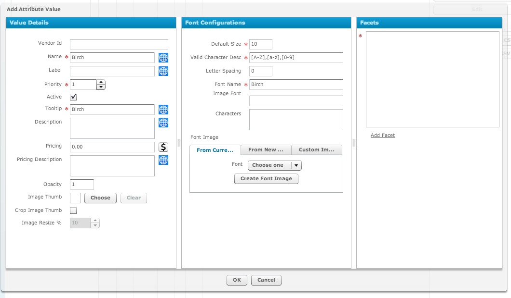Open the Font 'Choose one' dropdown
This screenshot has height=298, width=511.
click(274, 165)
